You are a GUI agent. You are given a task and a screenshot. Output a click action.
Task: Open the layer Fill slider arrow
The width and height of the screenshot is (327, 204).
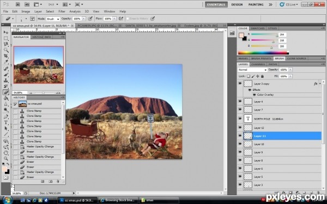click(290, 76)
